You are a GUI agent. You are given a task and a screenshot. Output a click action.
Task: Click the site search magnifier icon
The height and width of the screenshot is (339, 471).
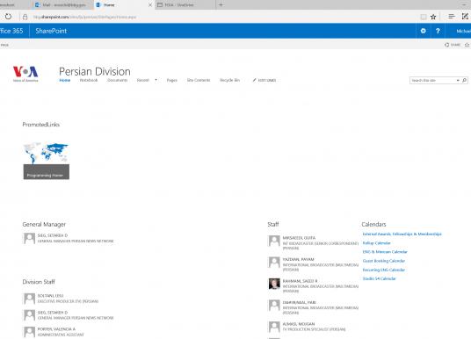click(464, 80)
